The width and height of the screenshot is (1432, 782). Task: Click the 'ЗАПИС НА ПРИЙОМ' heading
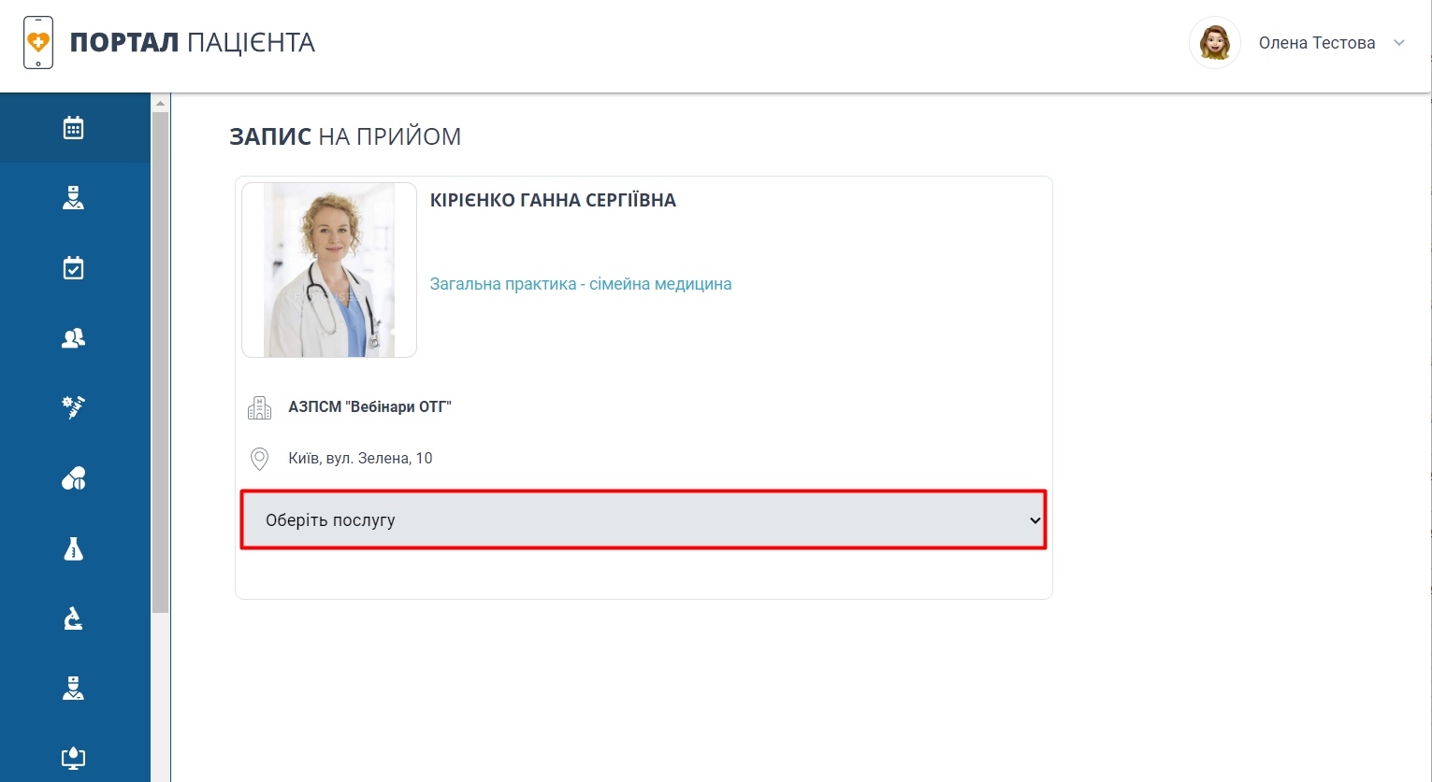pos(345,136)
